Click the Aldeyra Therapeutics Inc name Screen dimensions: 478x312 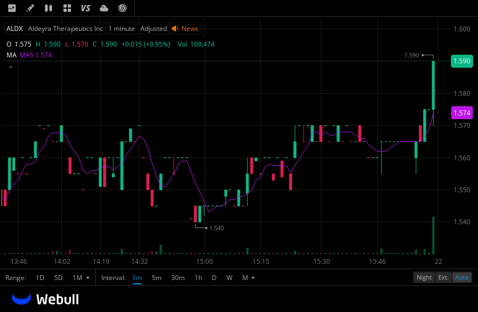click(65, 29)
